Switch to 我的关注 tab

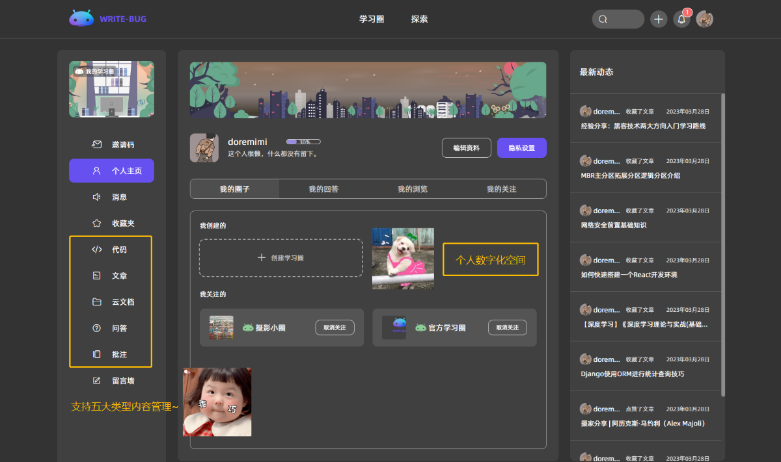coord(501,189)
